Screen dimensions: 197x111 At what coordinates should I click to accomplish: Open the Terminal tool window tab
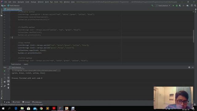click(26, 102)
